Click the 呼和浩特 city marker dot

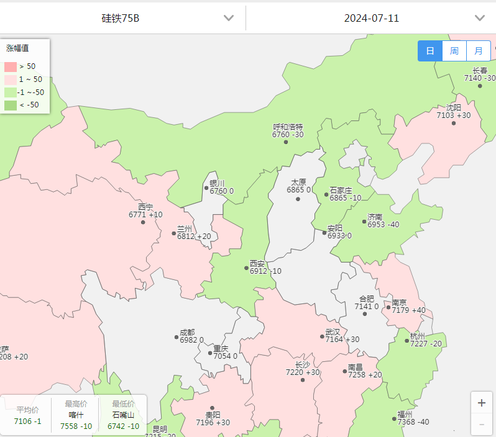pyautogui.click(x=286, y=142)
